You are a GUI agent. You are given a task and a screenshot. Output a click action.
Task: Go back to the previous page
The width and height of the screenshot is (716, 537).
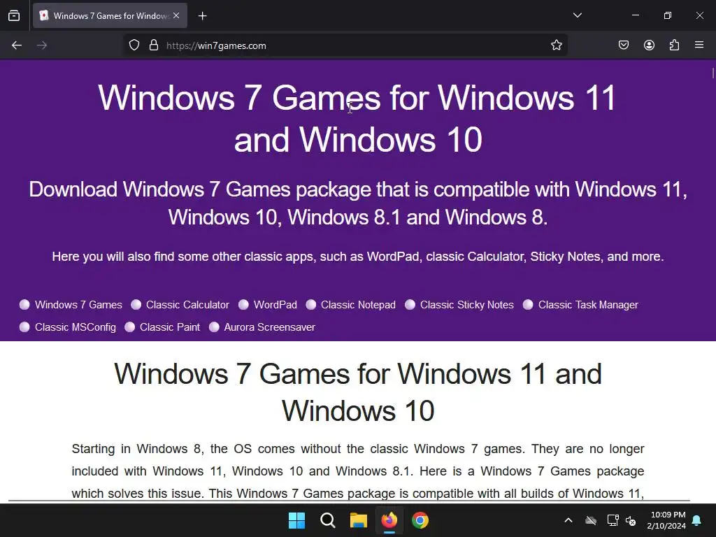[17, 45]
